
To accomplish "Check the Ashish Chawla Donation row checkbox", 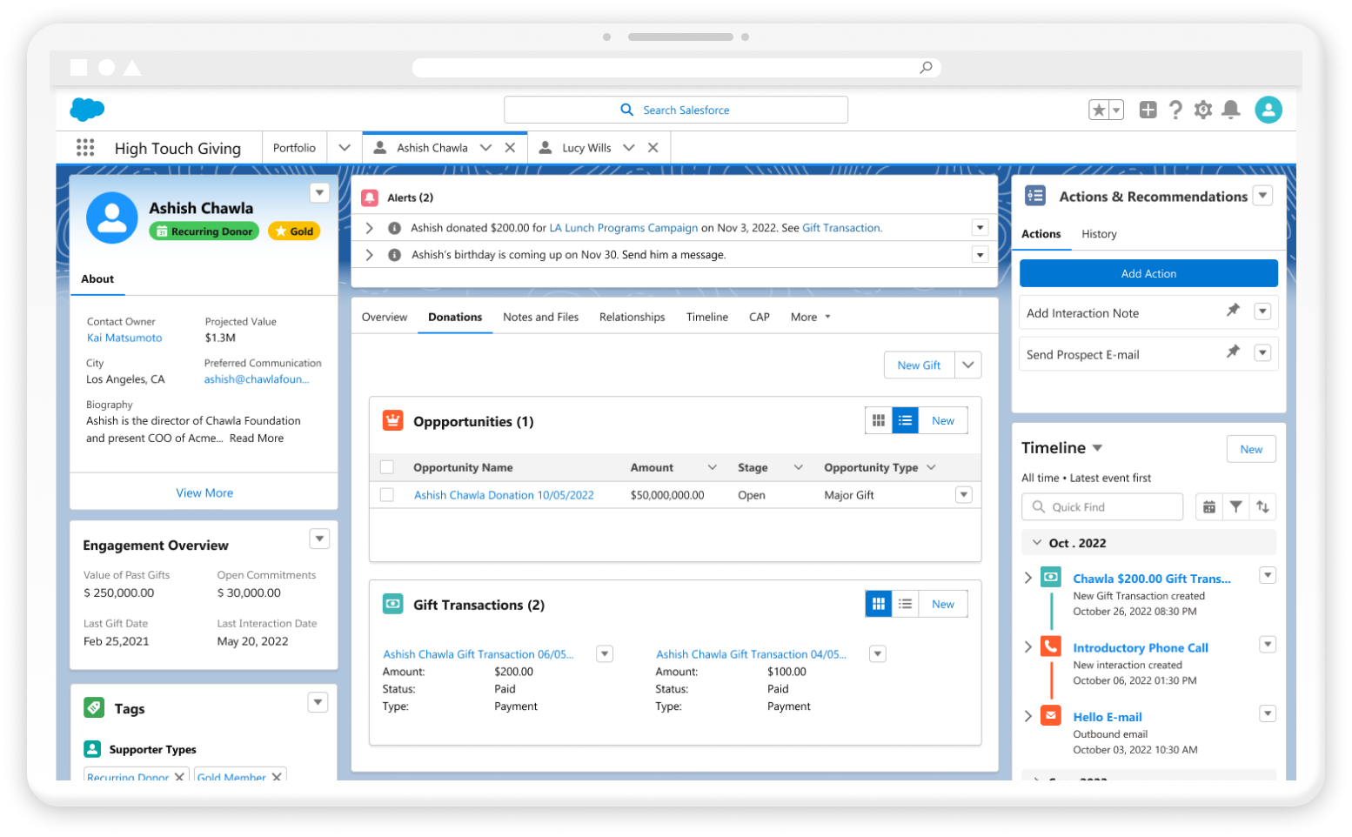I will pyautogui.click(x=387, y=495).
